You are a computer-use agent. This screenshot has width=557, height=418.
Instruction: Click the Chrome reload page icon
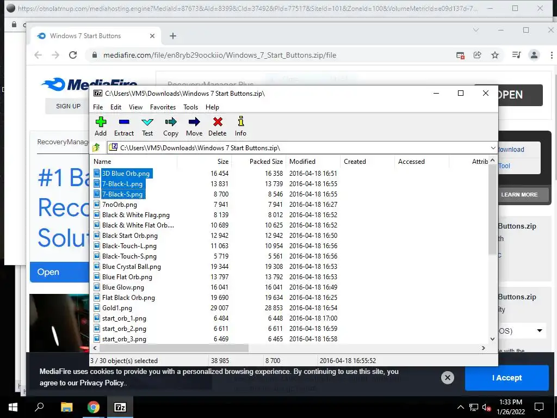click(x=73, y=55)
